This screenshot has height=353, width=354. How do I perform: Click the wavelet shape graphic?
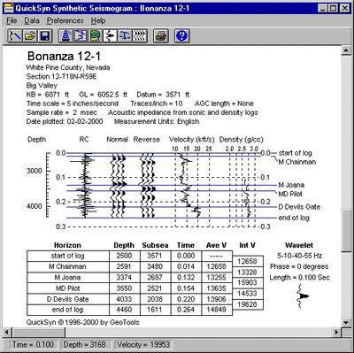coord(302,296)
